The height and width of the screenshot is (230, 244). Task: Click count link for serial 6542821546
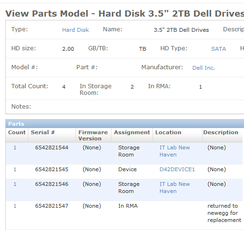[15, 184]
